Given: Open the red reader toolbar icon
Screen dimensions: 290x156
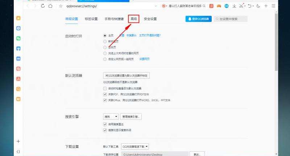Looking at the screenshot, I should 211,6.
